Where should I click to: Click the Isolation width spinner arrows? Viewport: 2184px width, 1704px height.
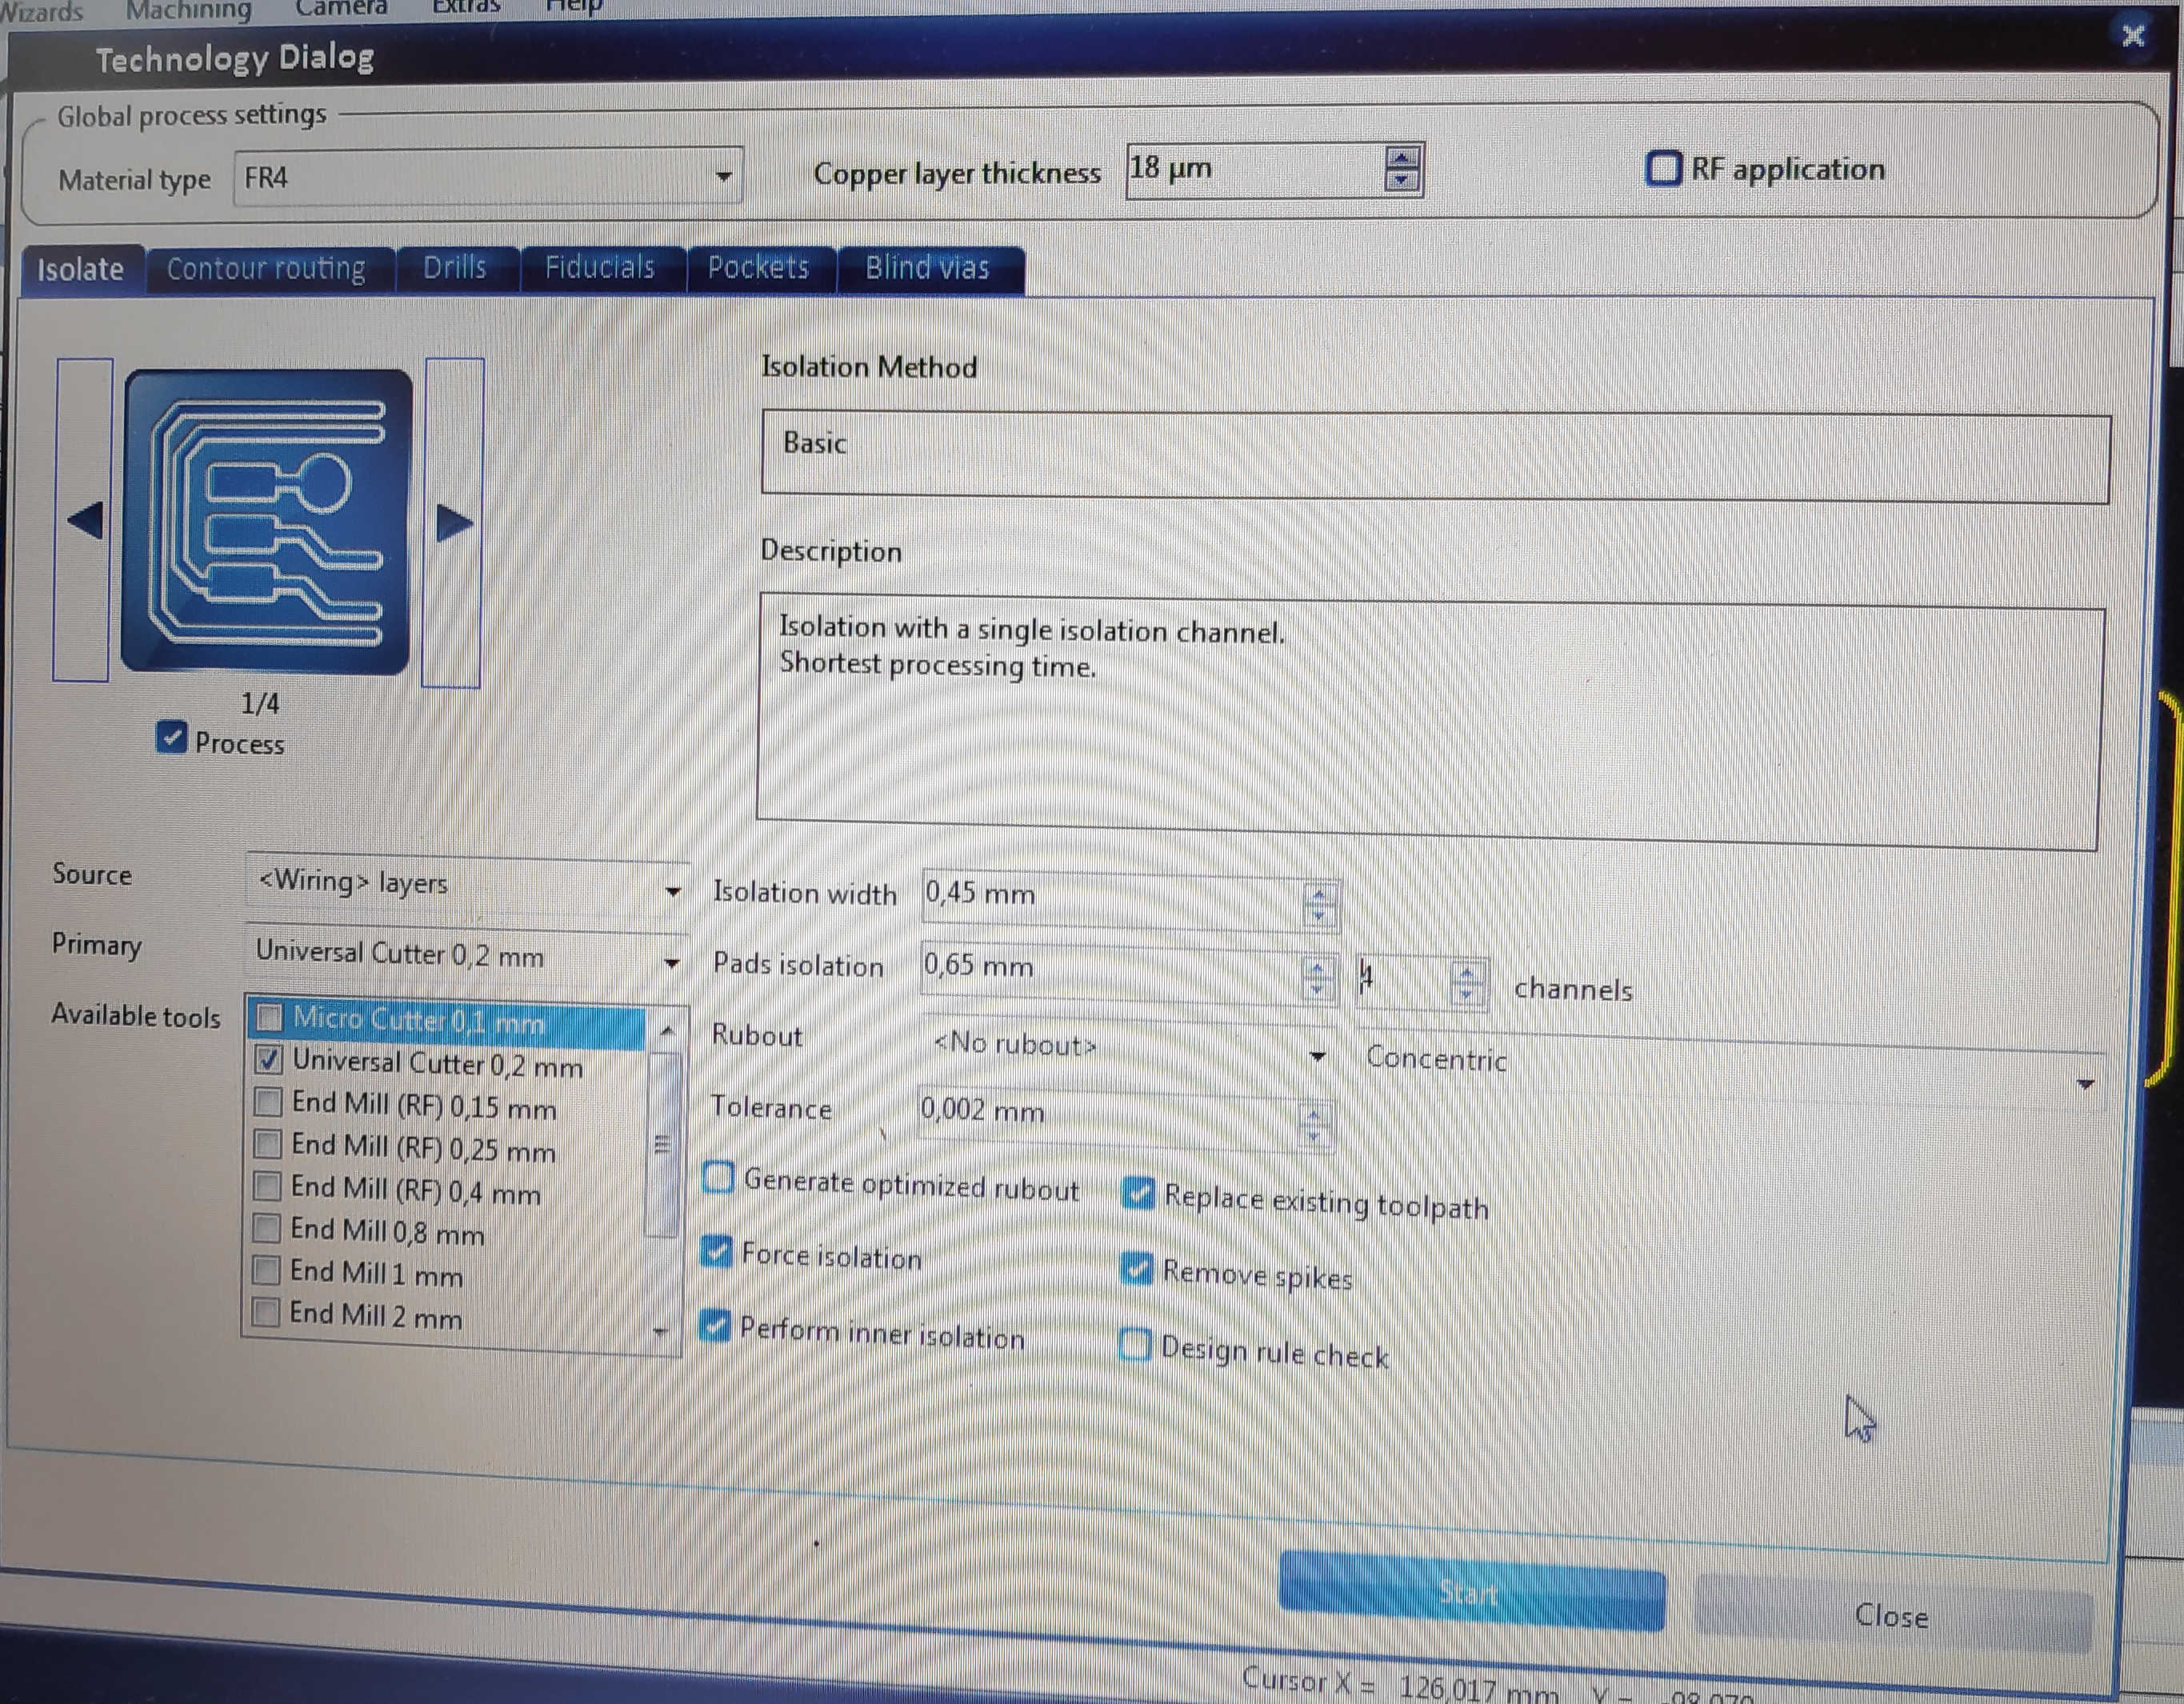coord(1318,903)
